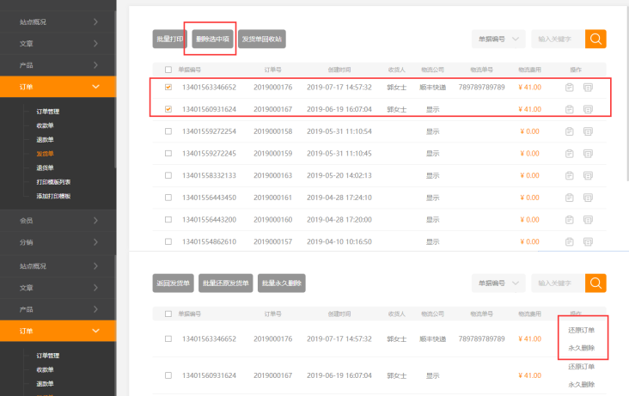The width and height of the screenshot is (629, 396).
Task: Click clipboard icon for order 2019000160
Action: click(570, 220)
